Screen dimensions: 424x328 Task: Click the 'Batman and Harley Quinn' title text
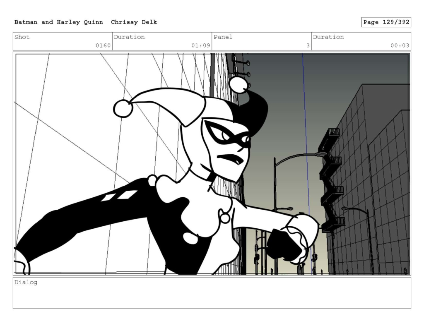pyautogui.click(x=59, y=22)
